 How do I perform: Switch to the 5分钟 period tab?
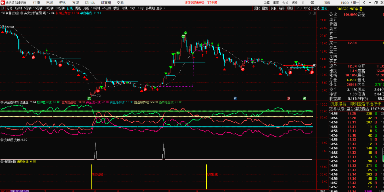coord(28,8)
